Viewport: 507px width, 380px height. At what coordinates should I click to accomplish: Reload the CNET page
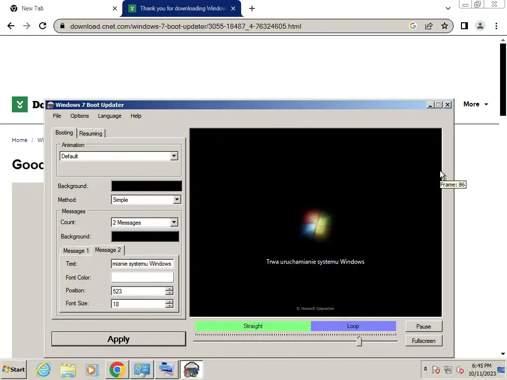pyautogui.click(x=43, y=26)
